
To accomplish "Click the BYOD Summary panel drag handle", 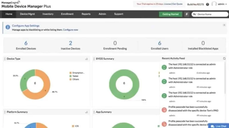I will (94, 59).
